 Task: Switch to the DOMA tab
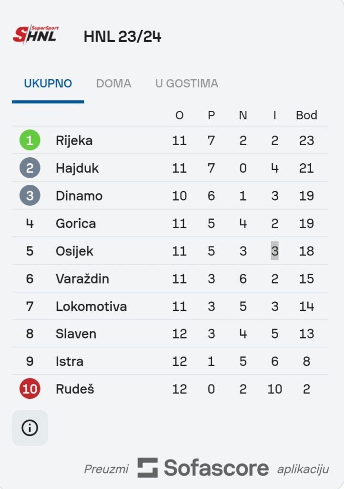tap(113, 84)
